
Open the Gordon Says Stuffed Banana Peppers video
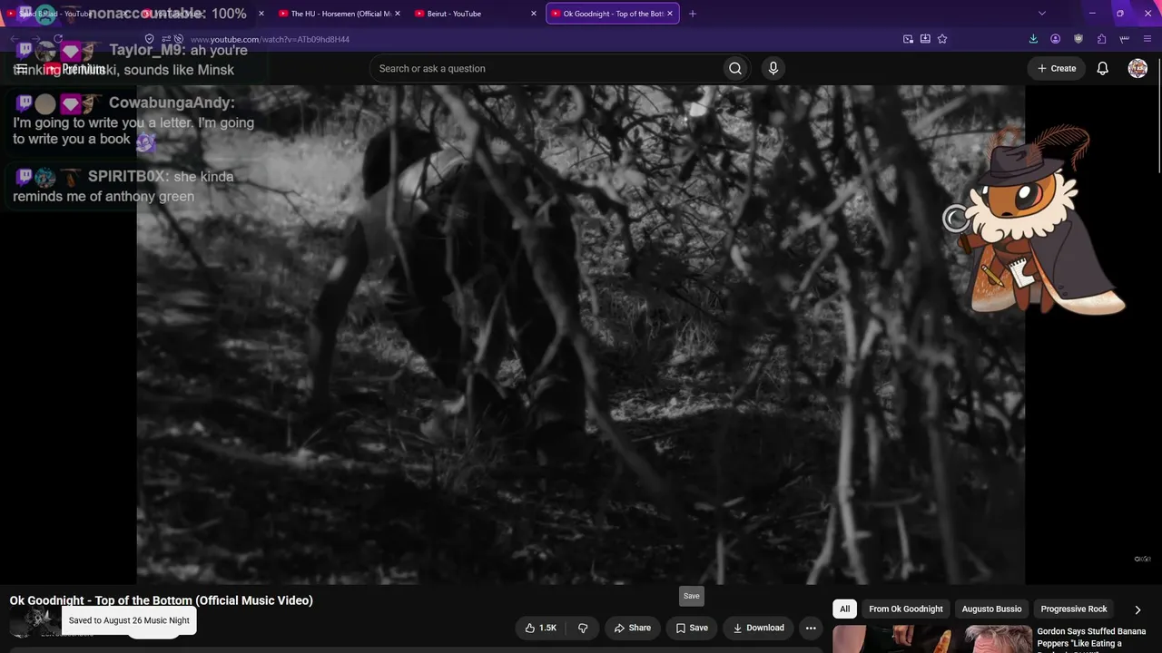pyautogui.click(x=1091, y=638)
